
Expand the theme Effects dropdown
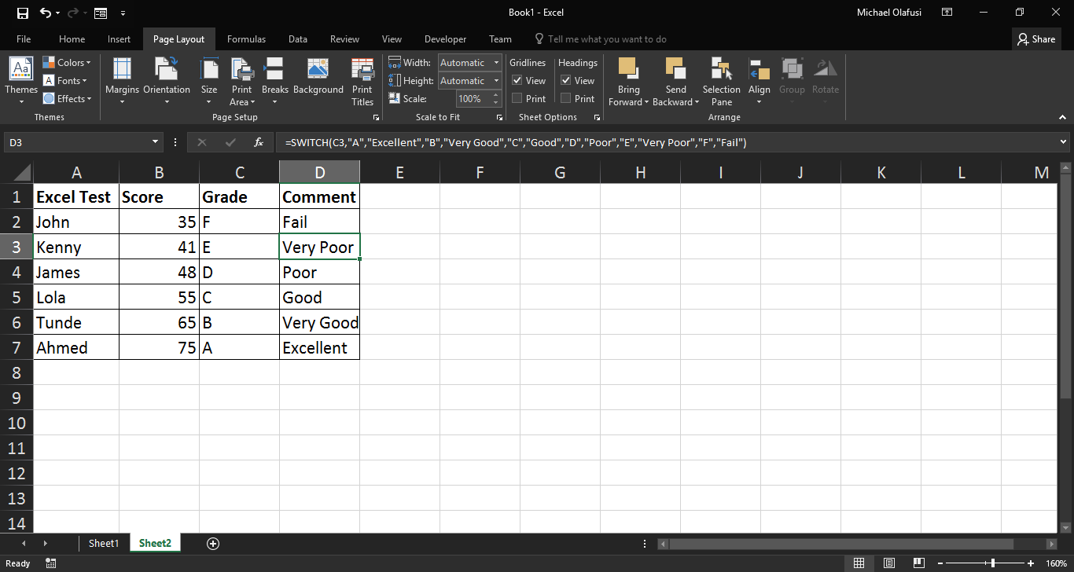coord(68,98)
